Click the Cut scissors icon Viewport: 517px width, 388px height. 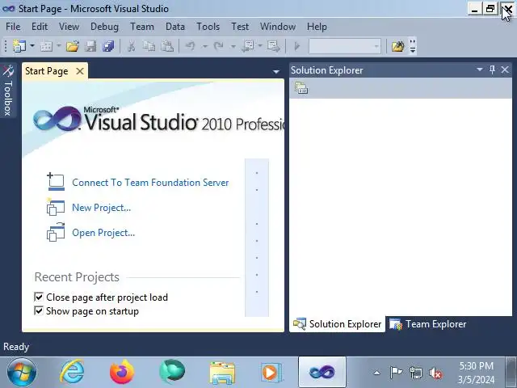(x=131, y=46)
